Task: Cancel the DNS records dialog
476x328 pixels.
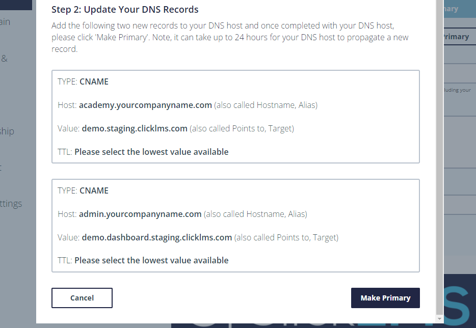Action: coord(82,298)
